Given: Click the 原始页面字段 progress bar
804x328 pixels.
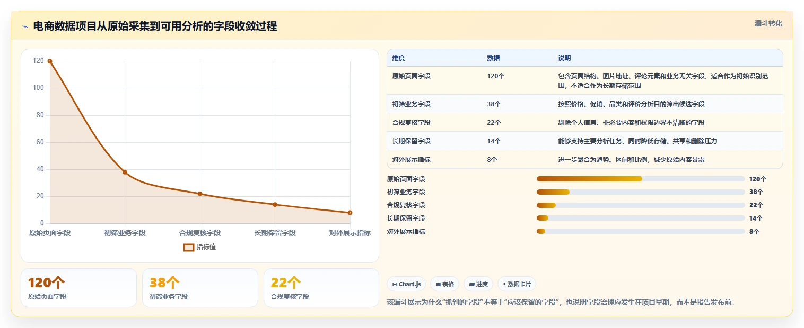Looking at the screenshot, I should pyautogui.click(x=641, y=179).
